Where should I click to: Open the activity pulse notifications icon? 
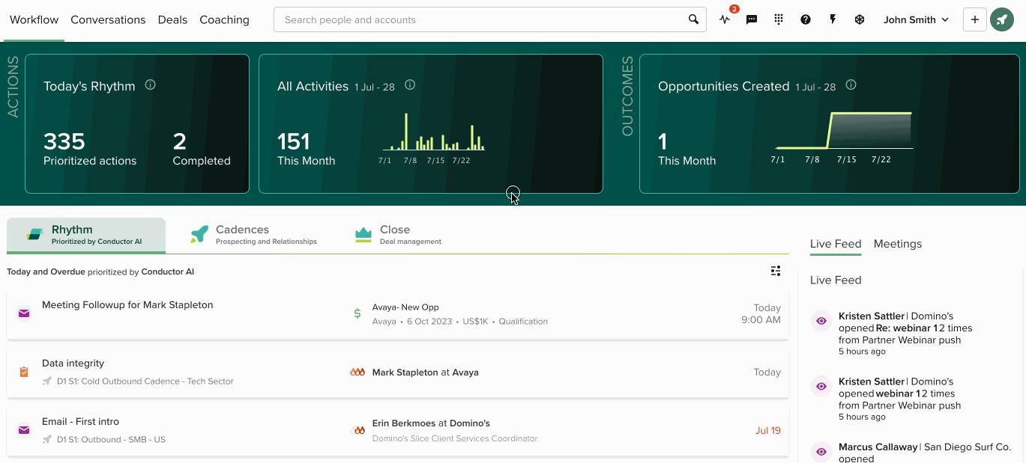coord(725,20)
